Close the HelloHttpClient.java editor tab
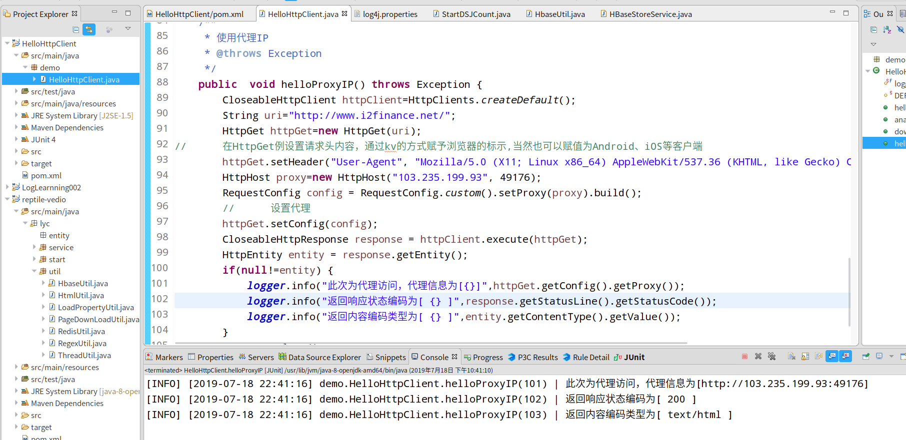 (x=344, y=14)
